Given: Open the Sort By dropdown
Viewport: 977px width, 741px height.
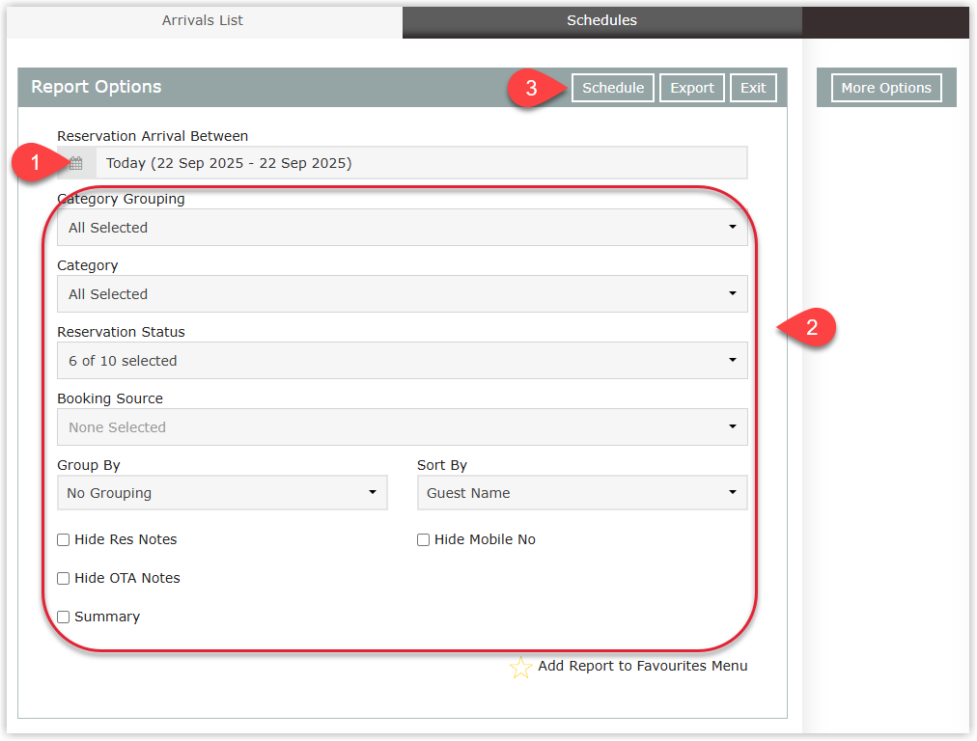Looking at the screenshot, I should coord(582,493).
